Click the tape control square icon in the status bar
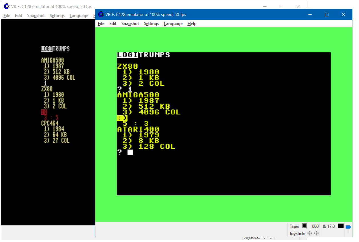Image resolution: width=359 pixels, height=242 pixels. pos(304,226)
